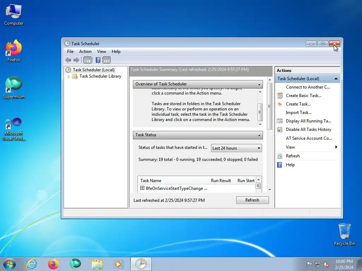Open the Last 24 hours dropdown
362x271 pixels.
click(x=237, y=148)
